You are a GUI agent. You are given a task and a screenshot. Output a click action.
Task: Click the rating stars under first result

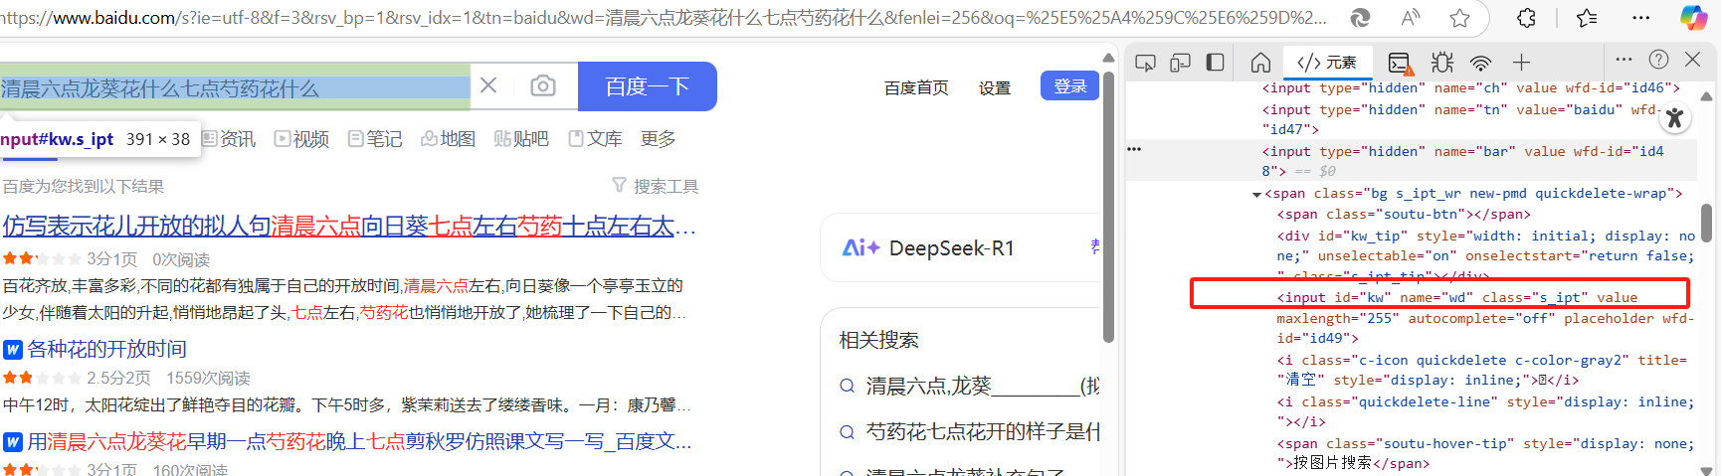(x=42, y=259)
